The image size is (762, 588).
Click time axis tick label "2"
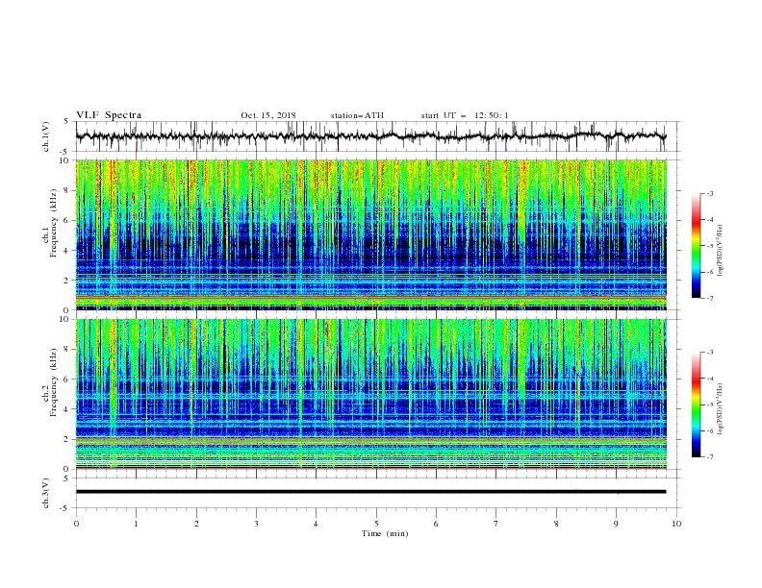tap(196, 524)
